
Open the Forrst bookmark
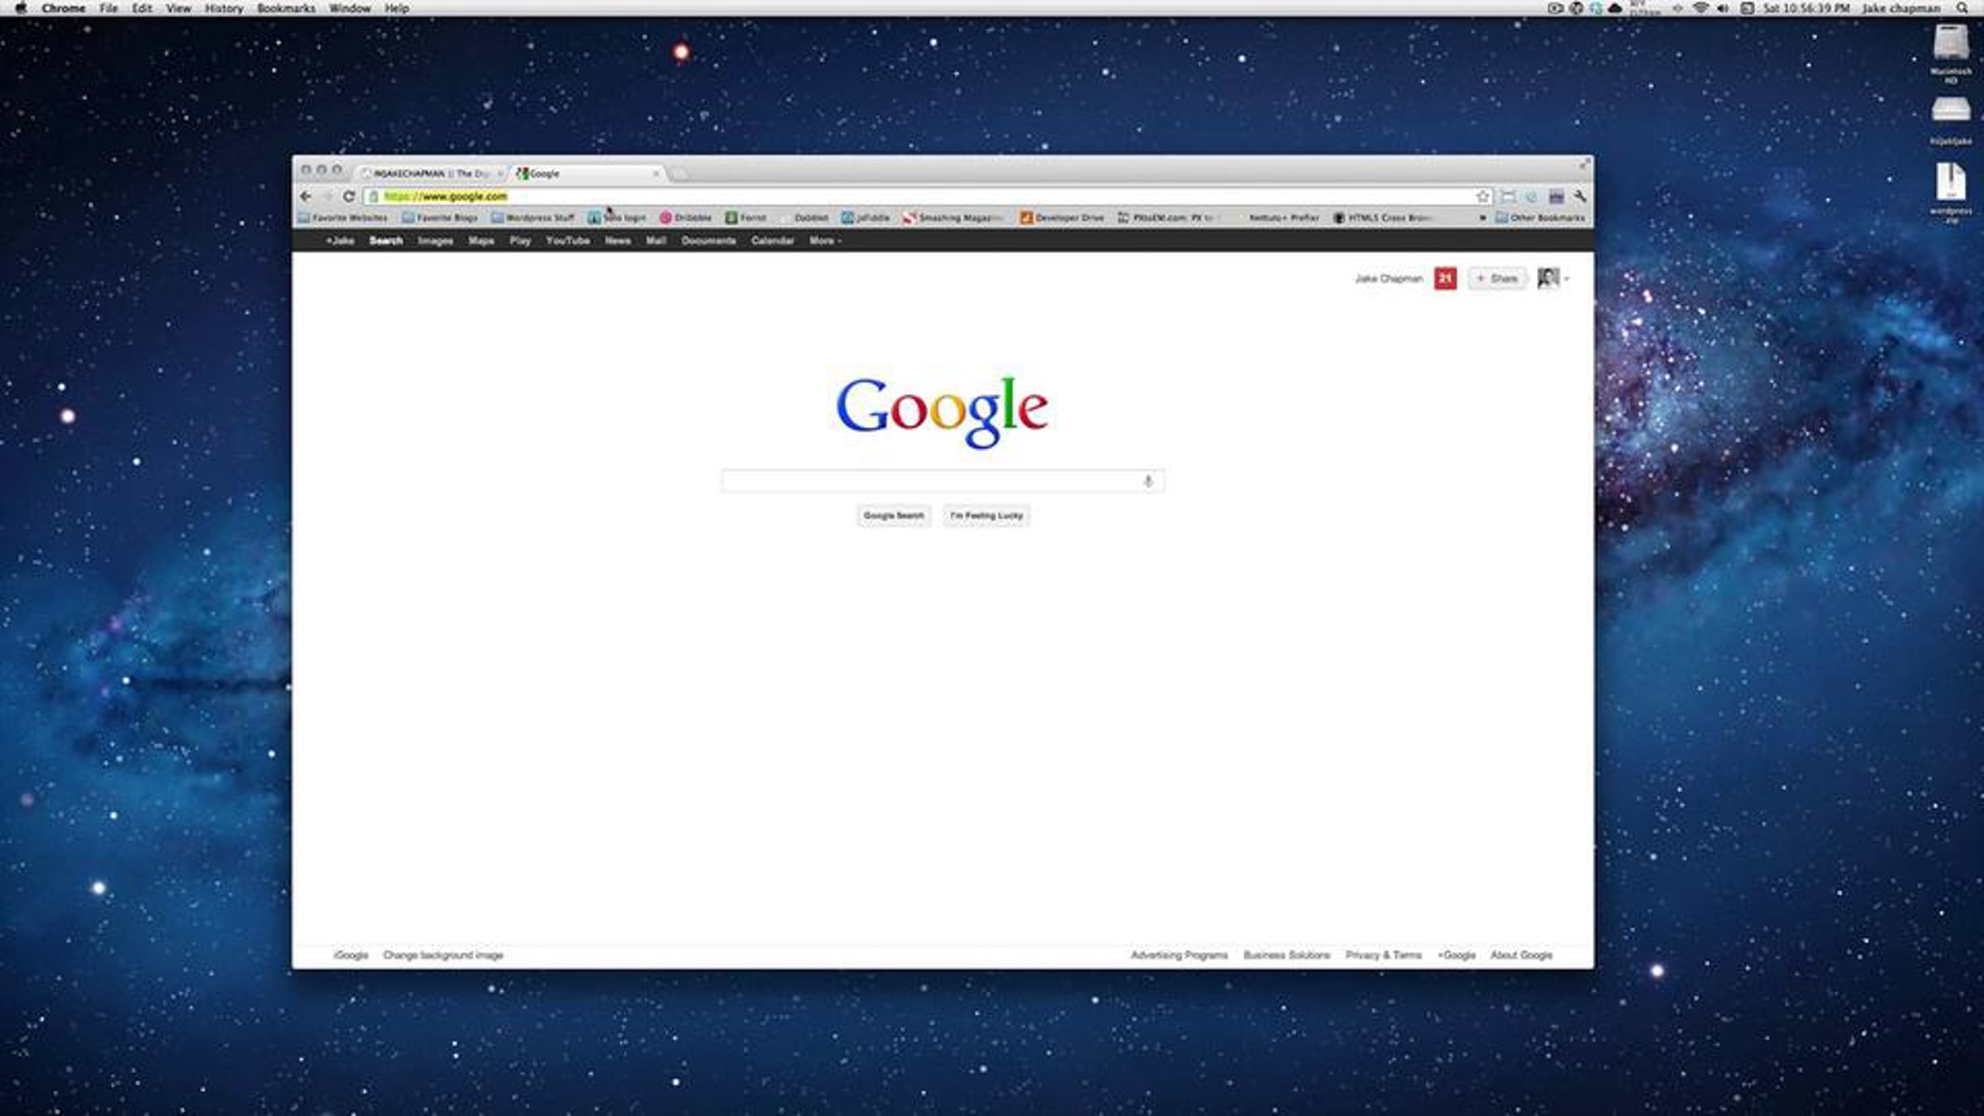(746, 217)
